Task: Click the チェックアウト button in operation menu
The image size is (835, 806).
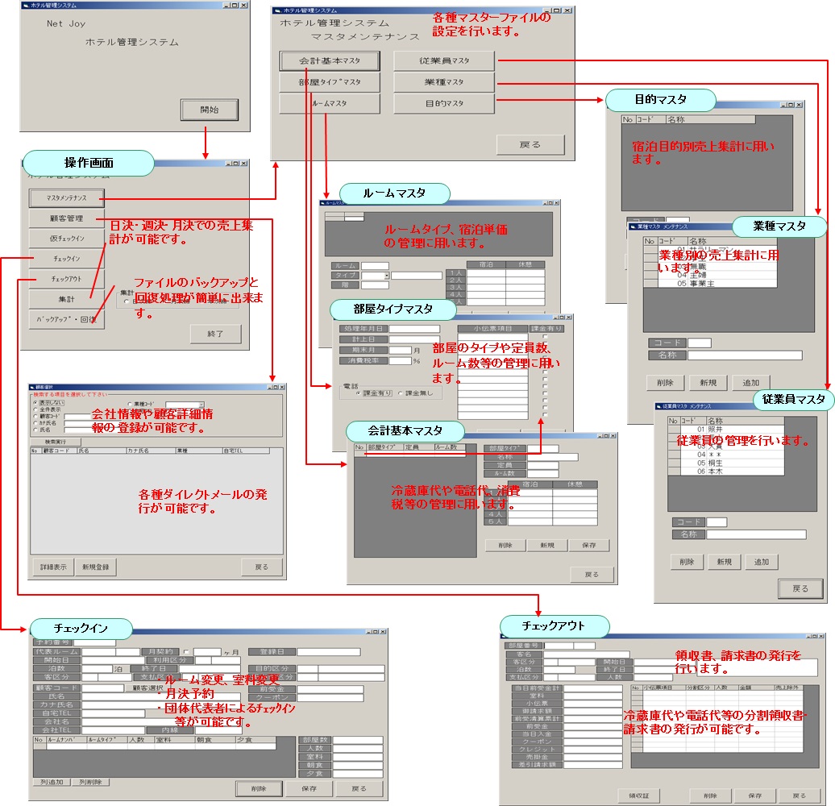Action: 67,279
